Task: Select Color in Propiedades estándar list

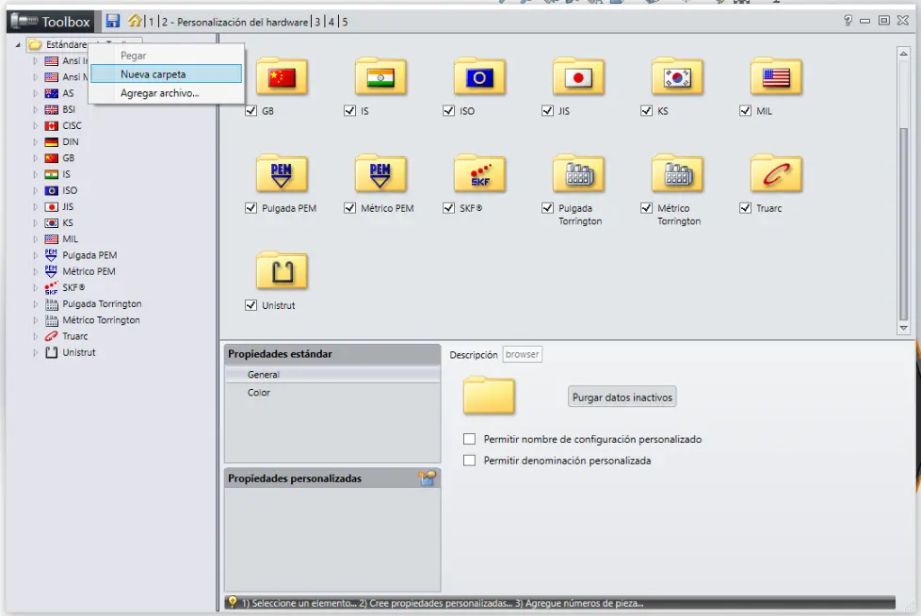Action: click(x=259, y=393)
